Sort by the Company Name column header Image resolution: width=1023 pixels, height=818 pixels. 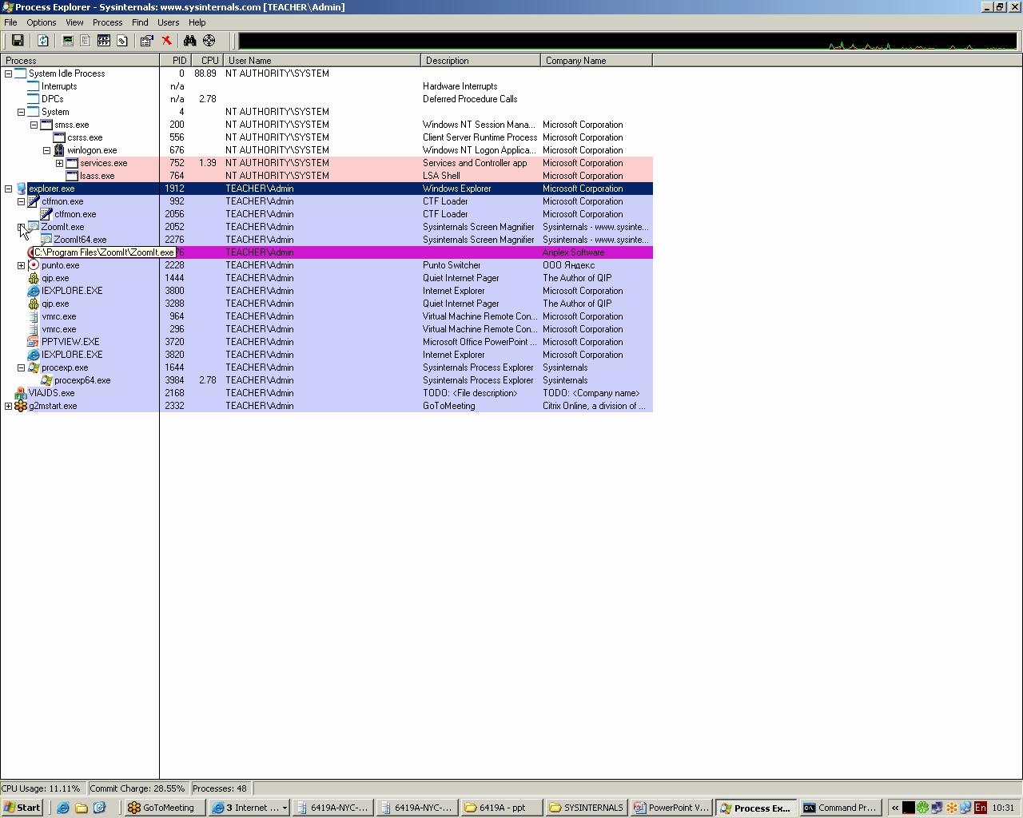click(x=597, y=61)
